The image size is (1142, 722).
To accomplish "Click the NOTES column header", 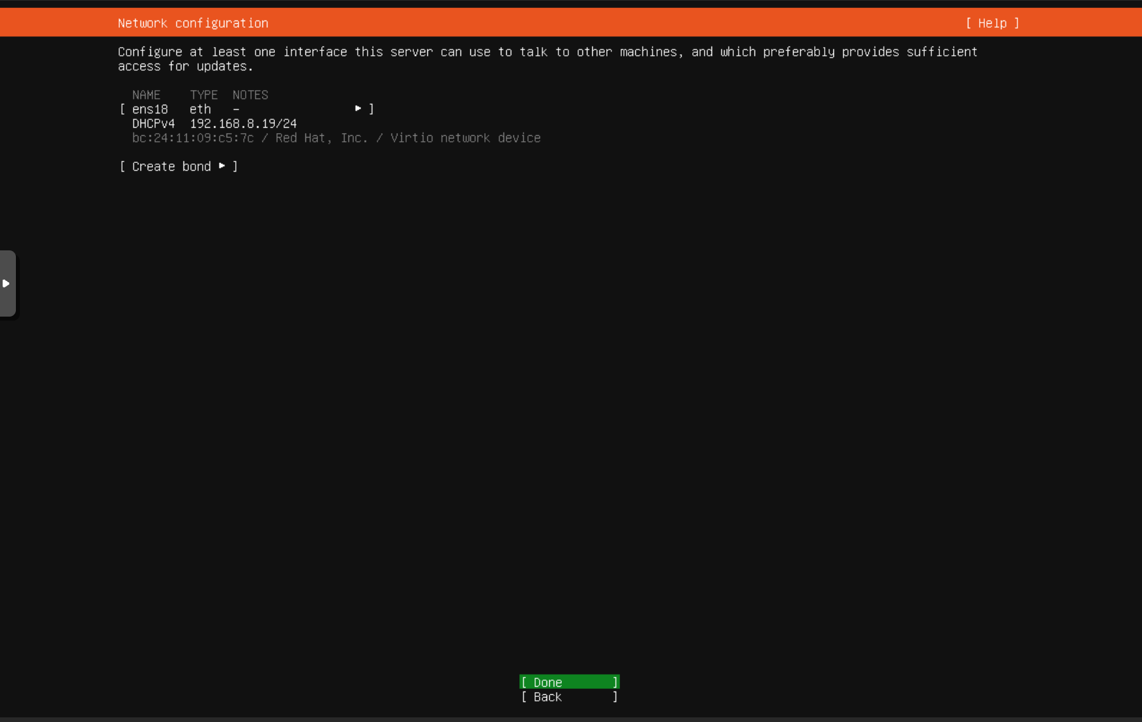I will [250, 95].
